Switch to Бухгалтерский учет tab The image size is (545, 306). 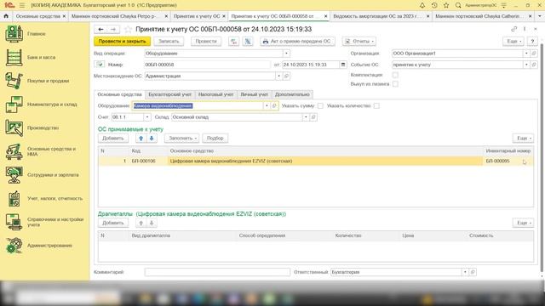tap(169, 94)
